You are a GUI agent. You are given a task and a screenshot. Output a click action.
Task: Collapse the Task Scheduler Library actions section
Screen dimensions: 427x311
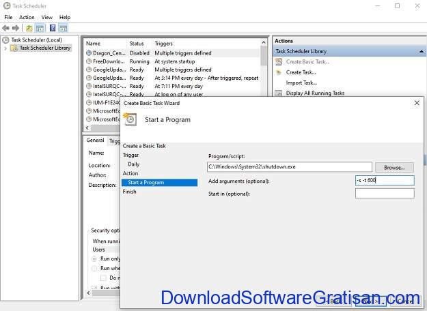(x=422, y=51)
